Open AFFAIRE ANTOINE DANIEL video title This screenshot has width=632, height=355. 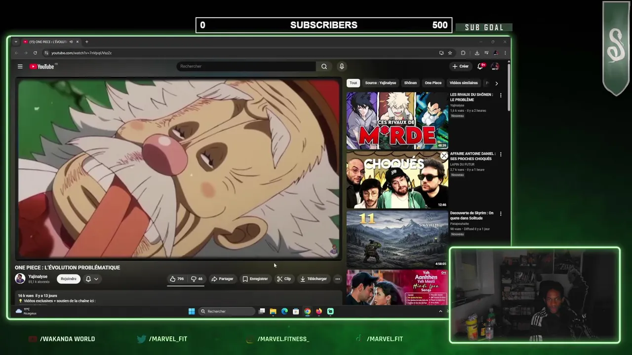coord(473,156)
